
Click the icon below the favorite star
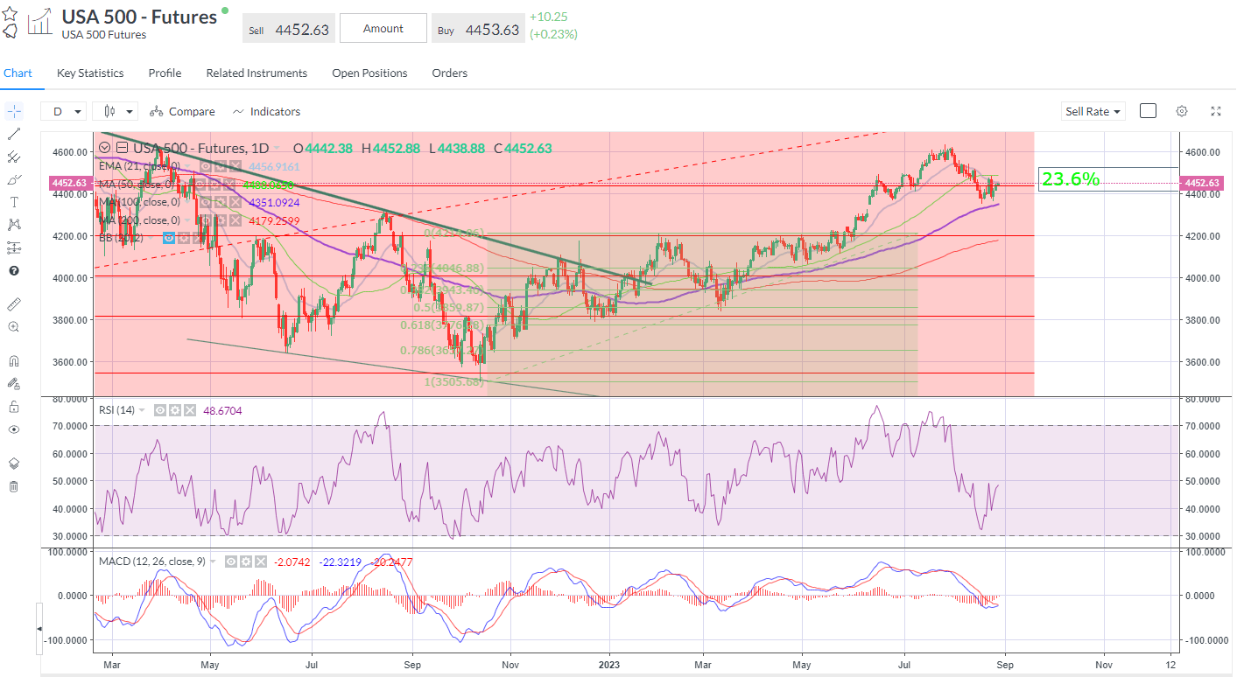10,31
